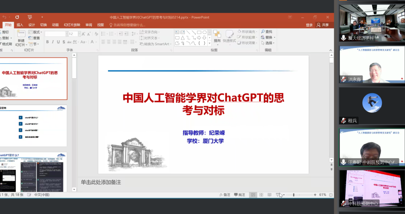Screen dimensions: 405x214
Task: Switch to reading view in status bar
Action: 270,195
